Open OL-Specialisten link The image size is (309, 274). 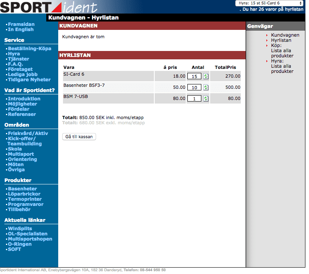tap(28, 234)
